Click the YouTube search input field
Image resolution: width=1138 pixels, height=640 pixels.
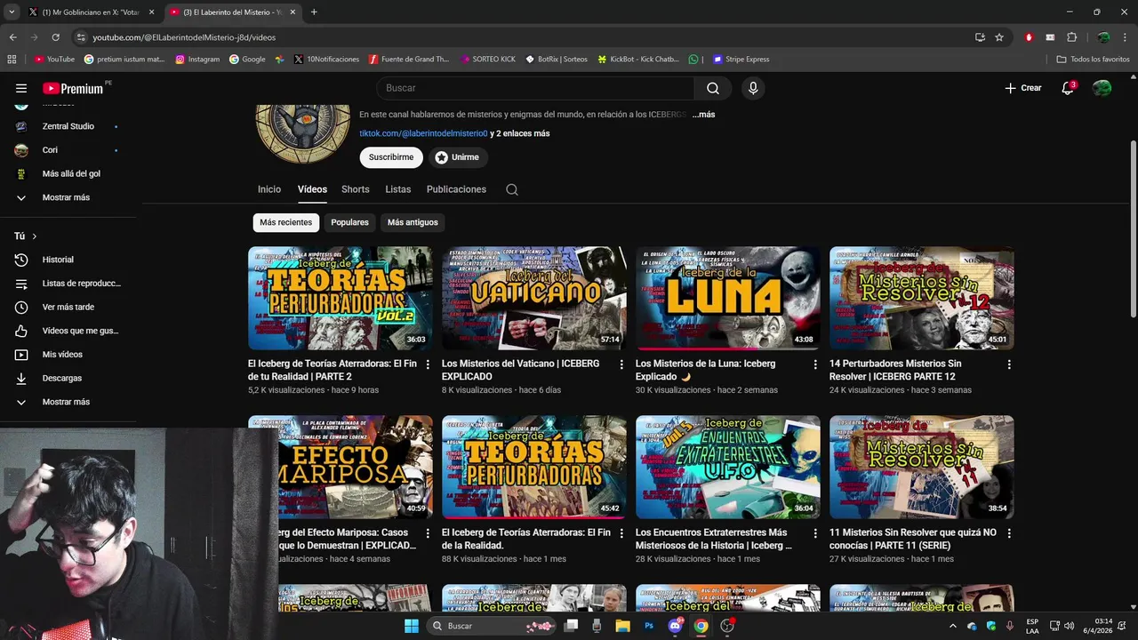535,88
